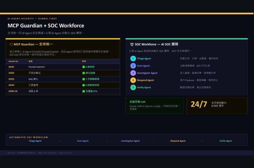
Task: Select the numbered circle 1 for Triage Agent
Action: (x=133, y=58)
